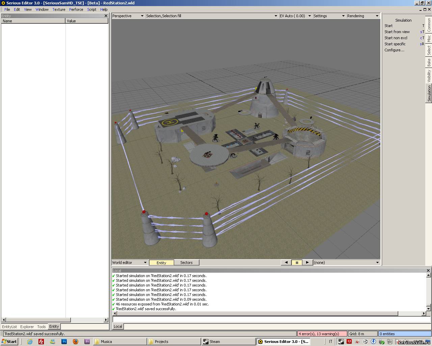Open the Help menu
Viewport: 432px width, 346px height.
pyautogui.click(x=104, y=9)
